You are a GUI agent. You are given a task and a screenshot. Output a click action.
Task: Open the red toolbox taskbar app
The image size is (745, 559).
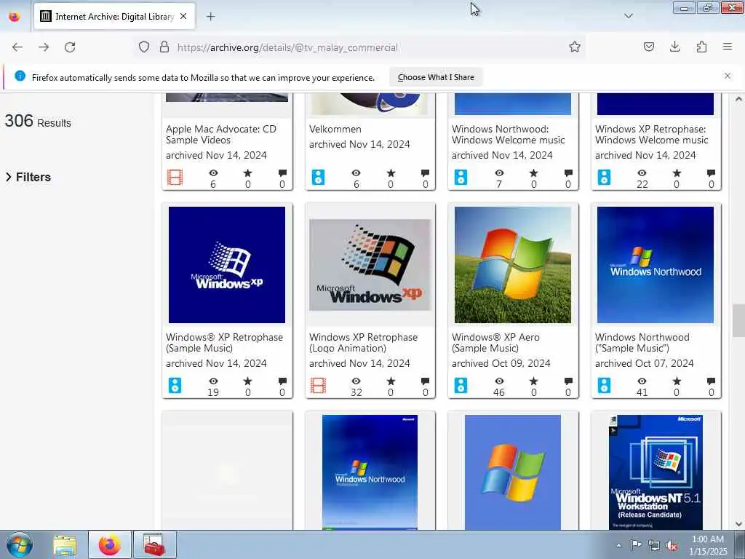[x=154, y=544]
